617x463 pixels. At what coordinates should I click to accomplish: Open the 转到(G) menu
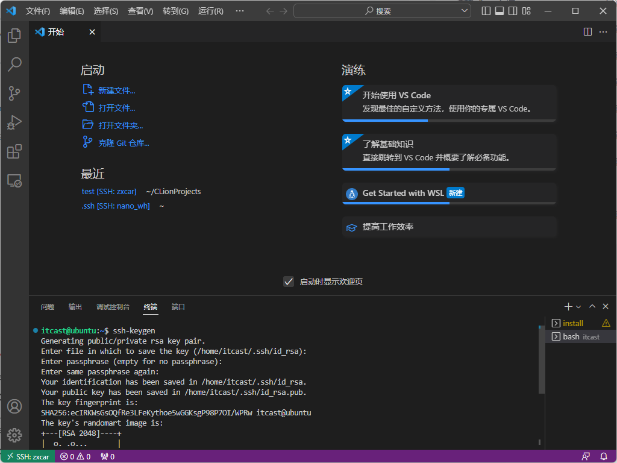[x=175, y=11]
